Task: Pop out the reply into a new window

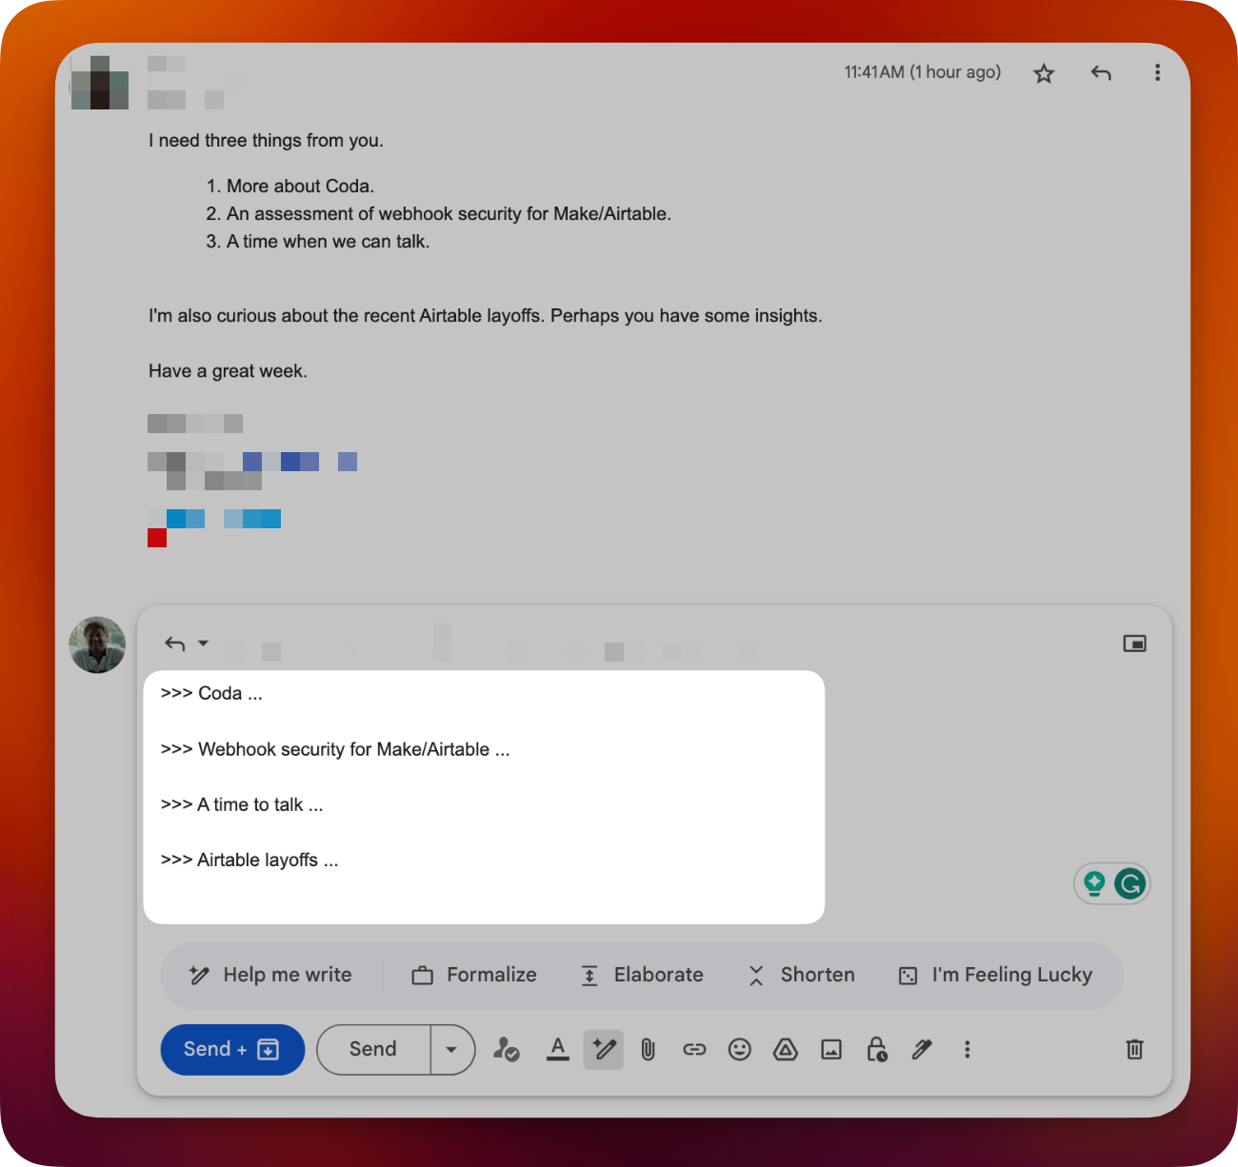Action: (1134, 643)
